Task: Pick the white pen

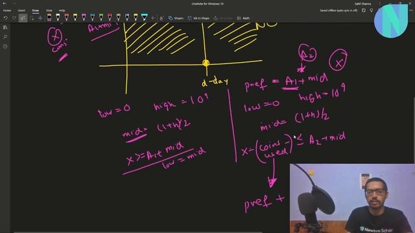Action: (58, 17)
